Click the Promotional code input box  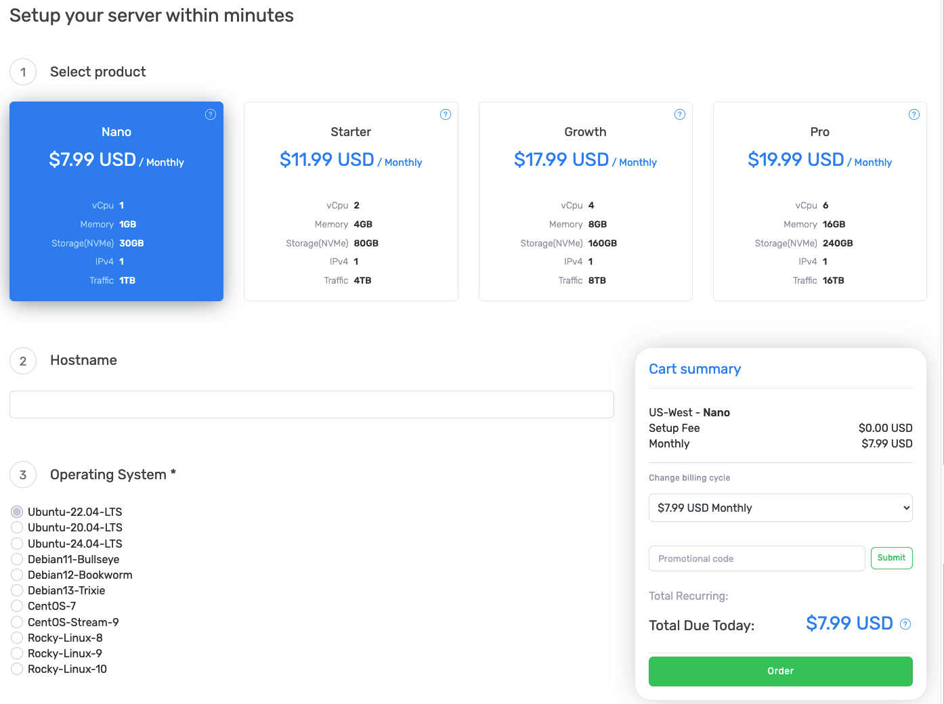tap(756, 558)
